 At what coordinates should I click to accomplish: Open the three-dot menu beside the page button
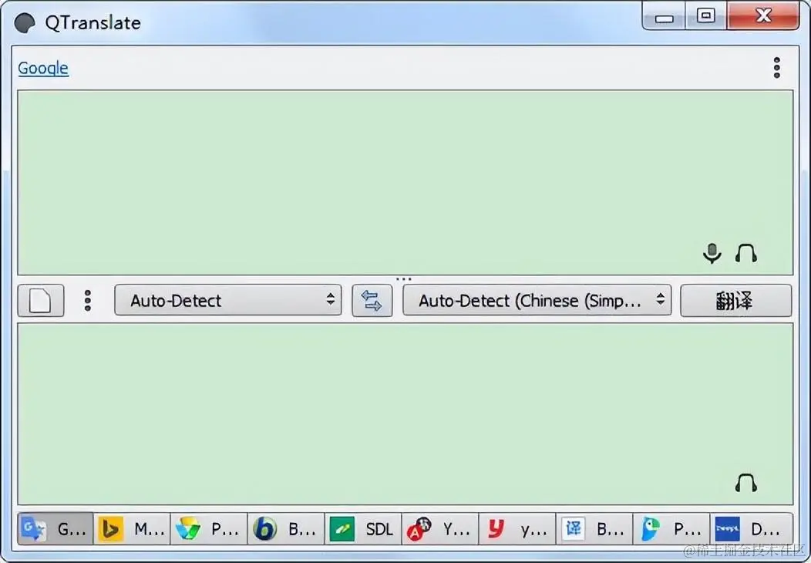(87, 300)
